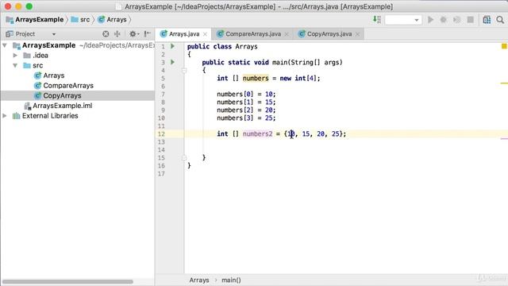Click the fold marker at line 15

[184, 158]
